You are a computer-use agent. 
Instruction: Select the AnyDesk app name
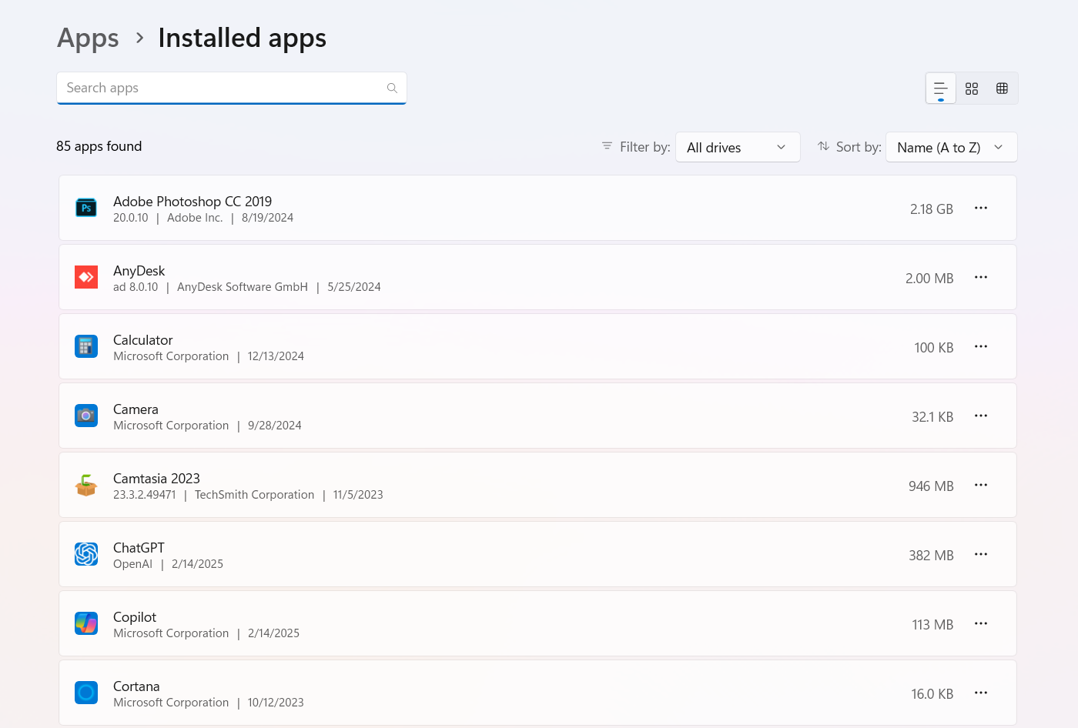139,271
